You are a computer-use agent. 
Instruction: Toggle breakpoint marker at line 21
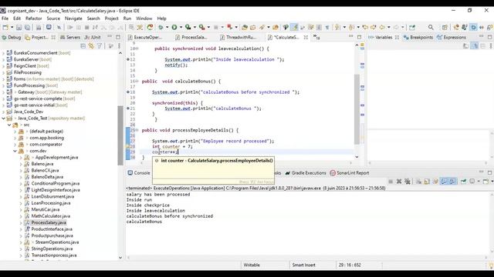point(128,108)
